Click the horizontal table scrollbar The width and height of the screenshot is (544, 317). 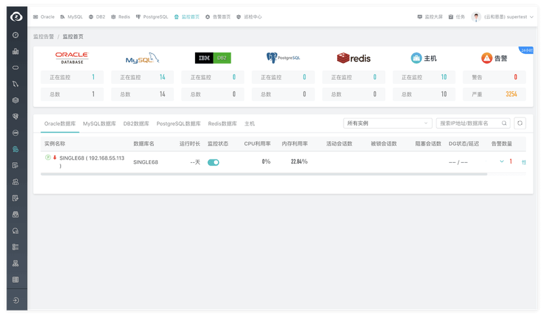(x=263, y=174)
